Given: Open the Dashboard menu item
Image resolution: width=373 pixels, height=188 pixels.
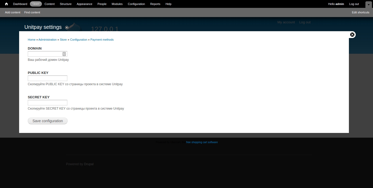Looking at the screenshot, I should click(20, 4).
